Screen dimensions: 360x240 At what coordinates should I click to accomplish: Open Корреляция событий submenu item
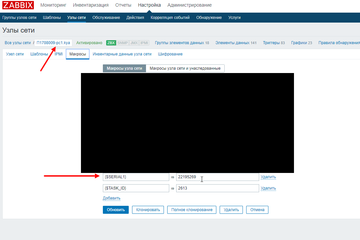[x=170, y=18]
